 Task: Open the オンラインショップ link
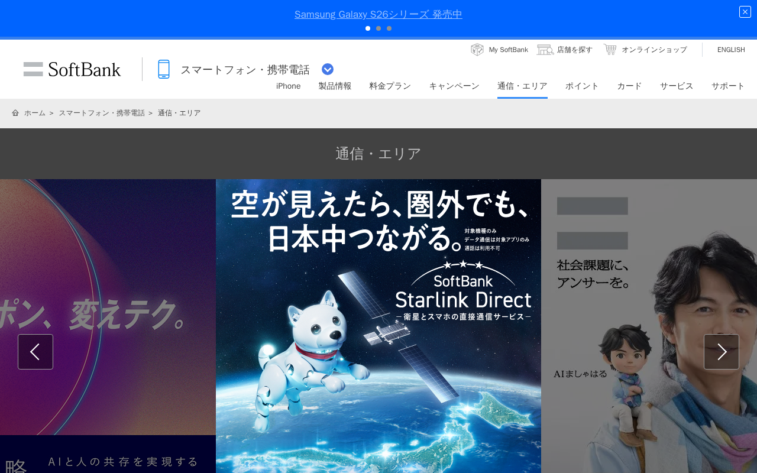click(654, 50)
